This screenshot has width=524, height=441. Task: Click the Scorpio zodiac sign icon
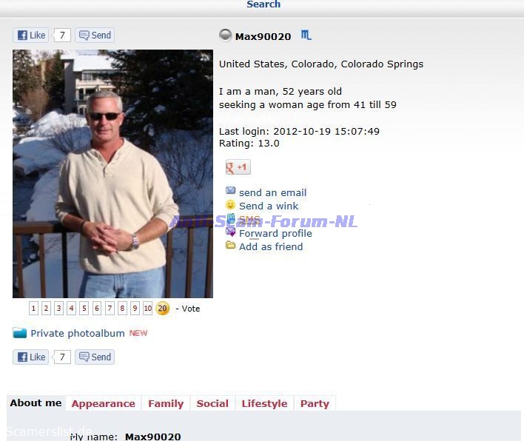[x=306, y=35]
